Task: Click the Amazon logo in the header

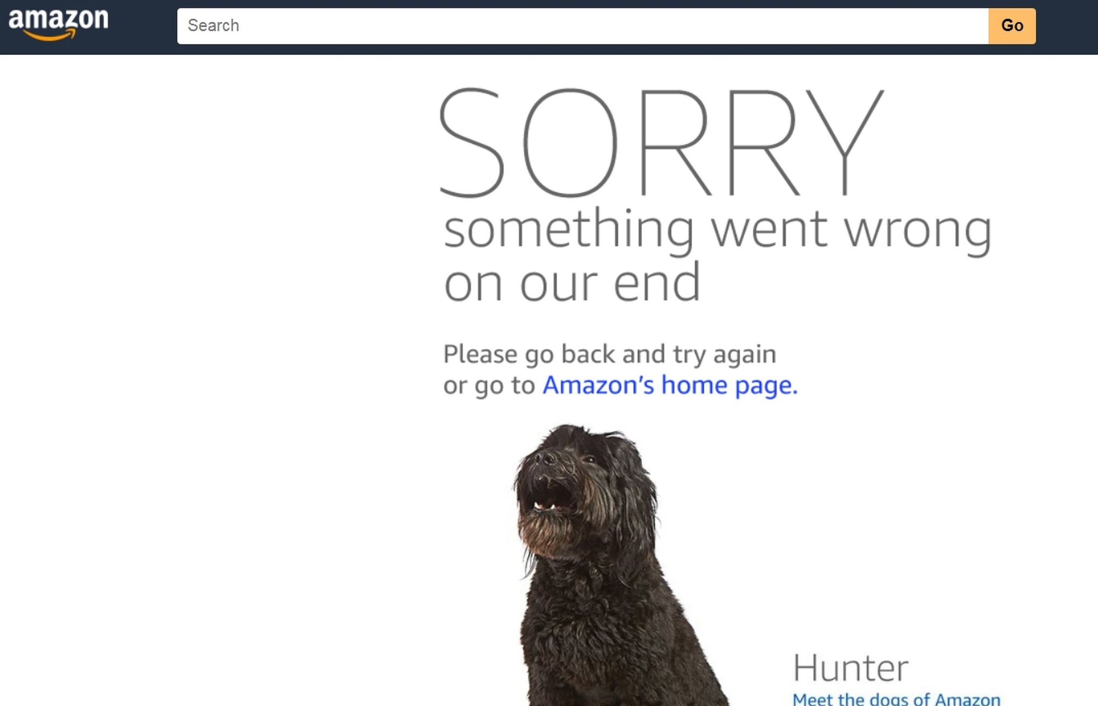Action: click(58, 25)
